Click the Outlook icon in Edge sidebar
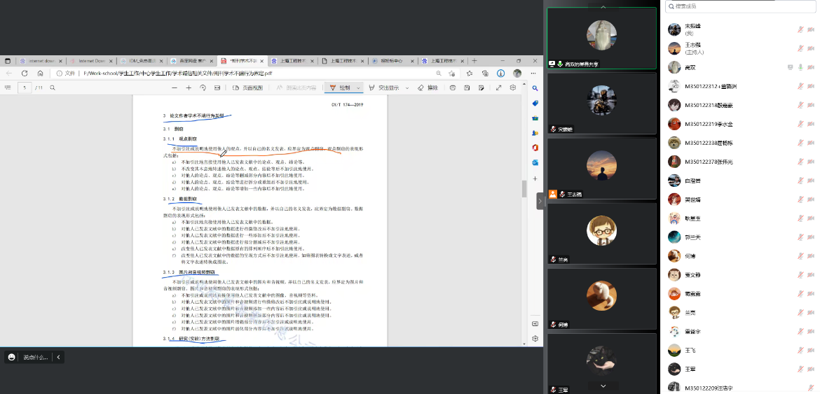The image size is (820, 394). [x=535, y=162]
